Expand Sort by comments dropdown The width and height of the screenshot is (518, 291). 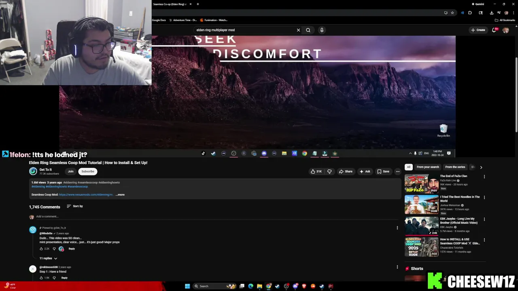75,206
